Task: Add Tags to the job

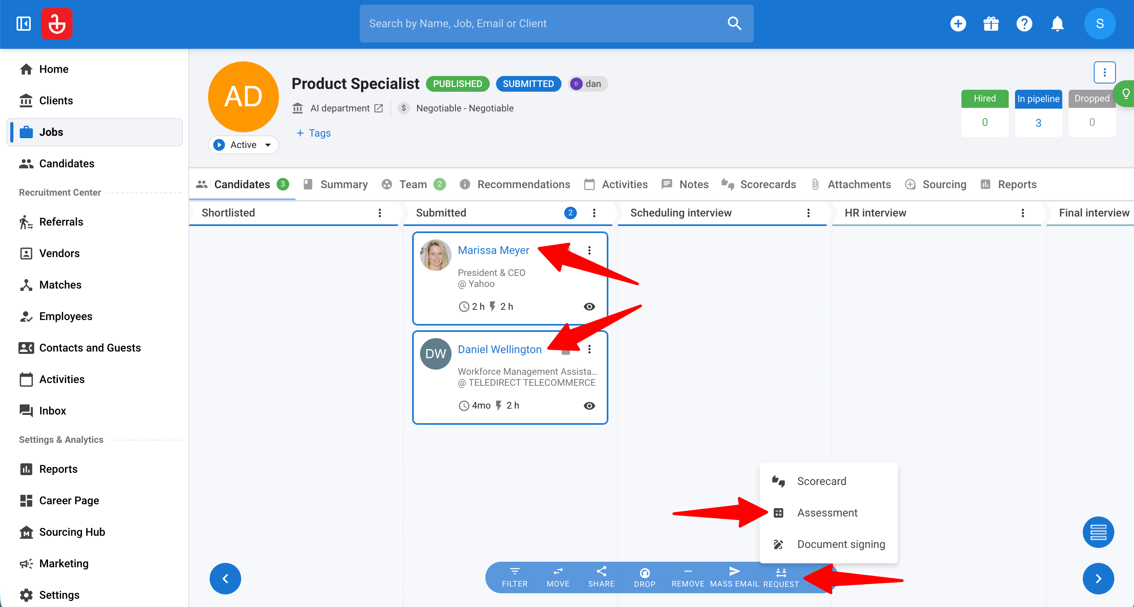Action: pyautogui.click(x=313, y=133)
